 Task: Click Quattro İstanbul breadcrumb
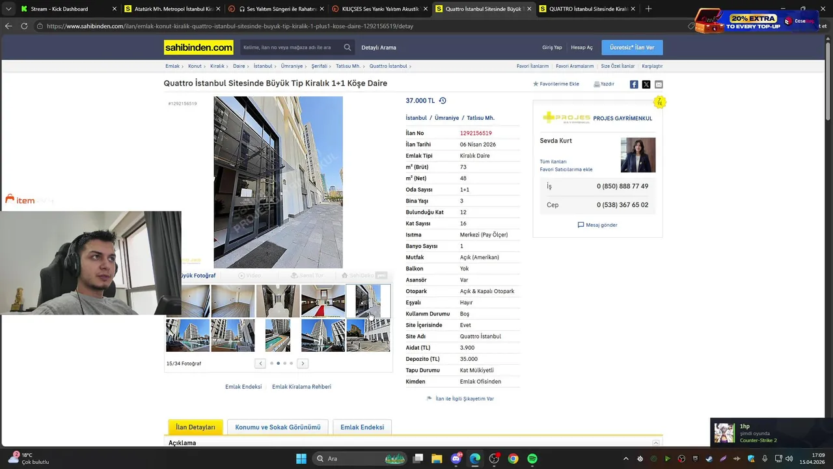click(388, 66)
